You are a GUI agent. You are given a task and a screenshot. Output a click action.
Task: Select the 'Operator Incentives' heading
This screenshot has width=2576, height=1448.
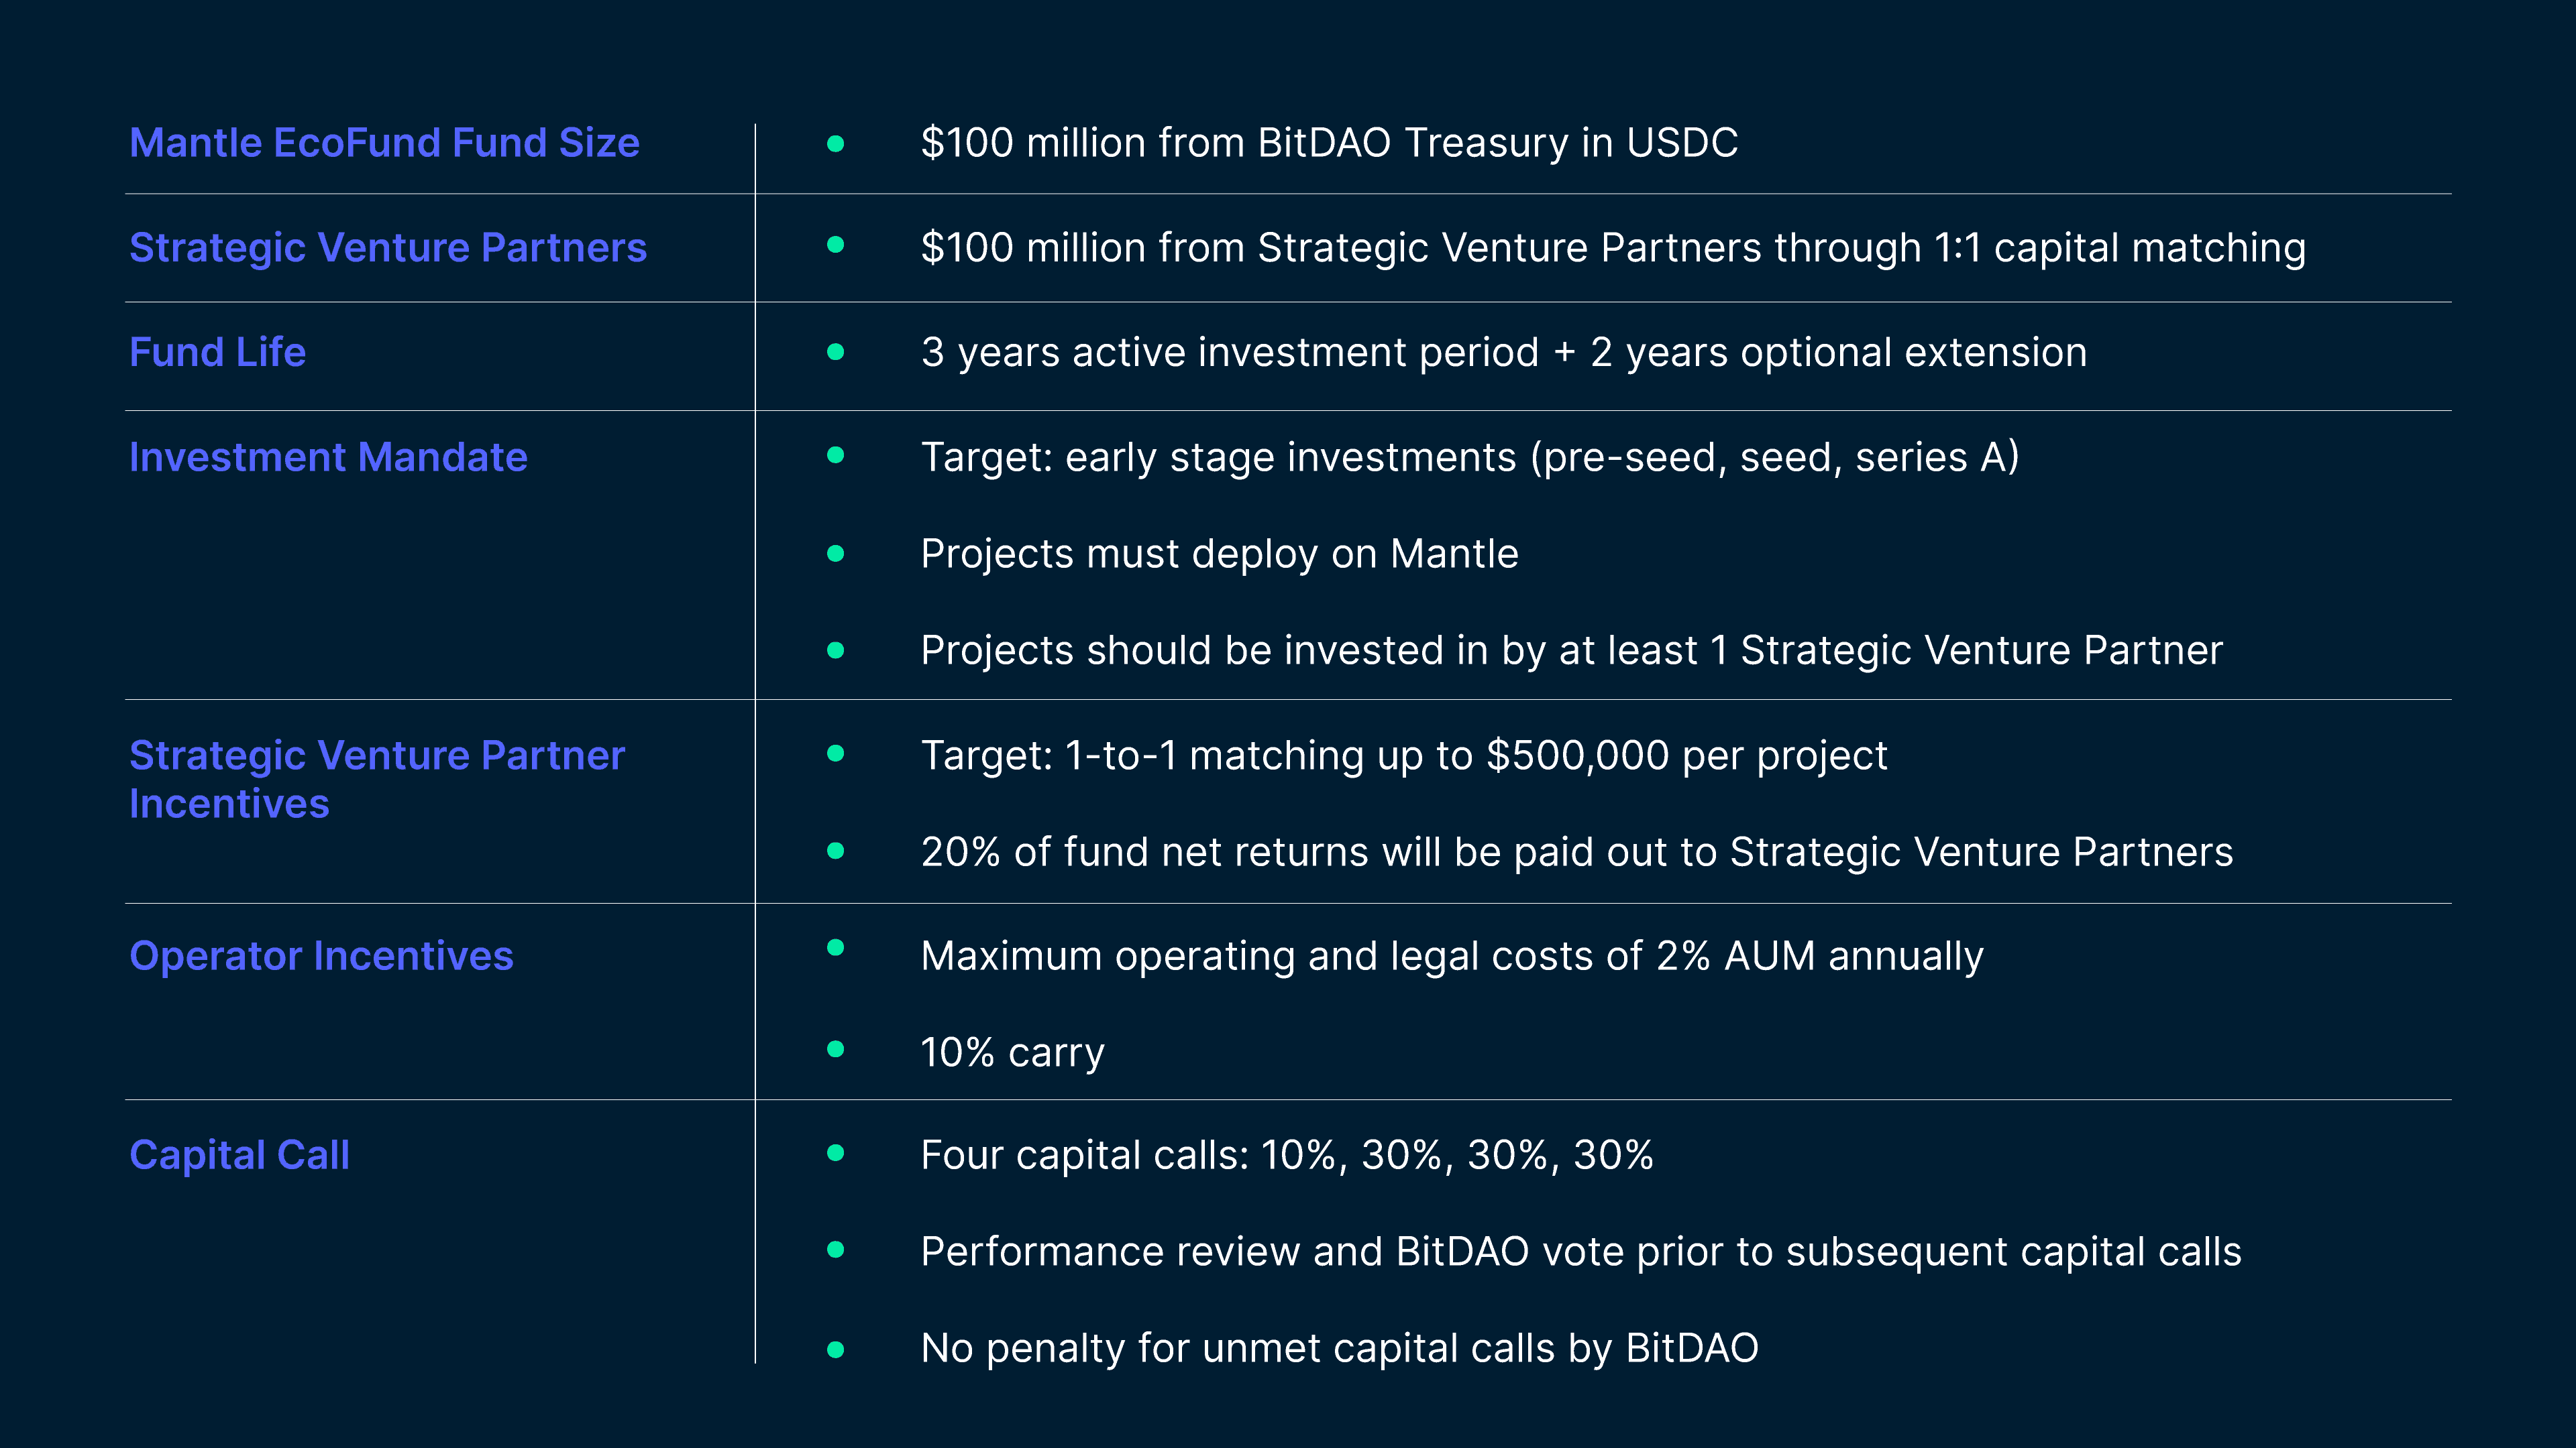tap(321, 957)
